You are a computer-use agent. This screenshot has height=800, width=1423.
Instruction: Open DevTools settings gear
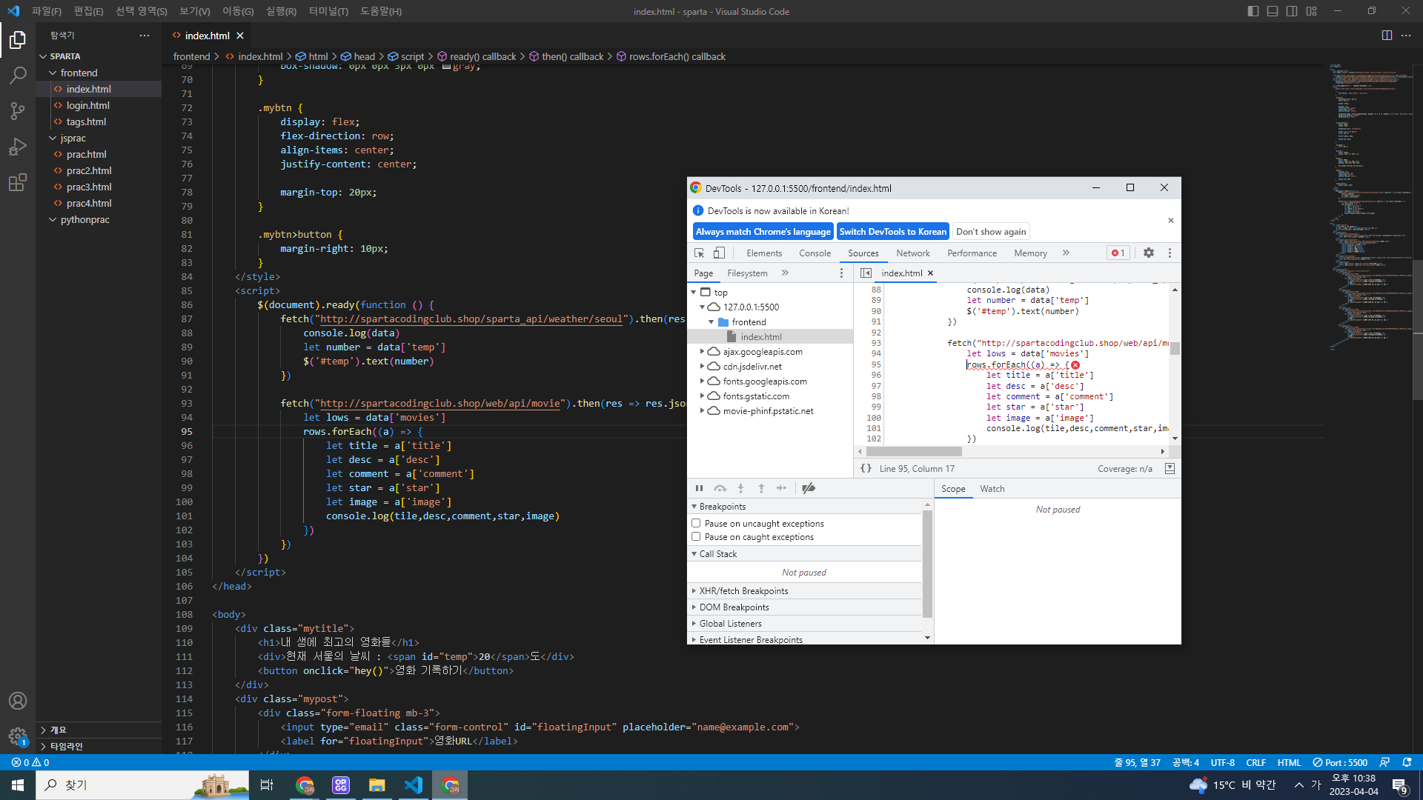tap(1149, 253)
